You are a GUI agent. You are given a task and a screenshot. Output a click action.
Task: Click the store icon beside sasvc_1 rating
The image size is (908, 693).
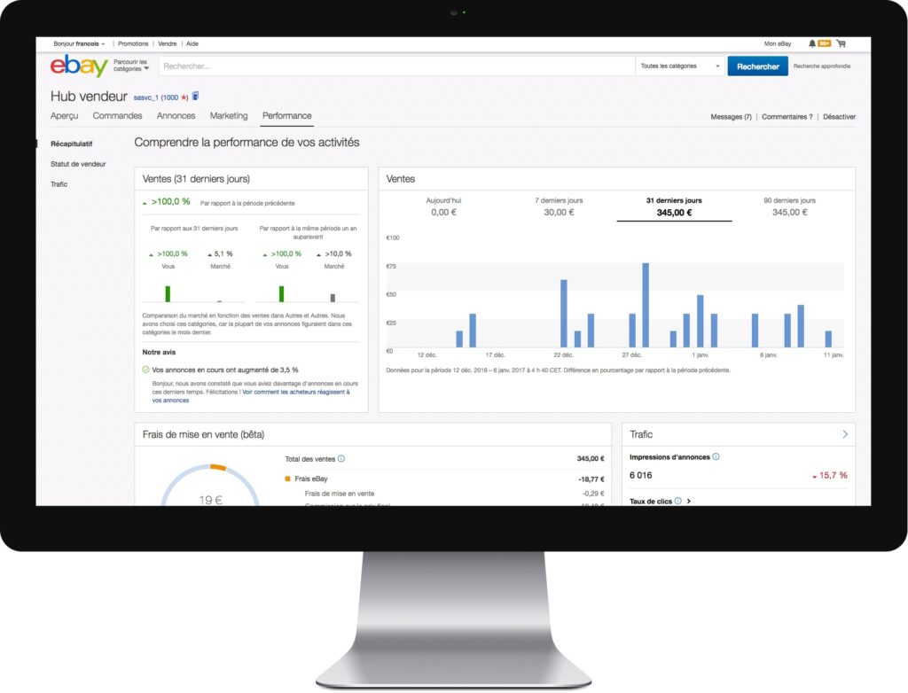[195, 97]
